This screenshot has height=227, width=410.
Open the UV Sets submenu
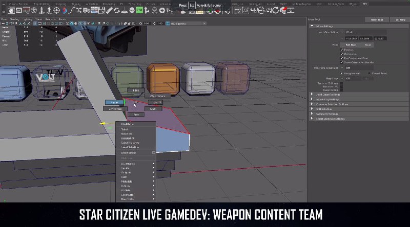[x=136, y=190]
